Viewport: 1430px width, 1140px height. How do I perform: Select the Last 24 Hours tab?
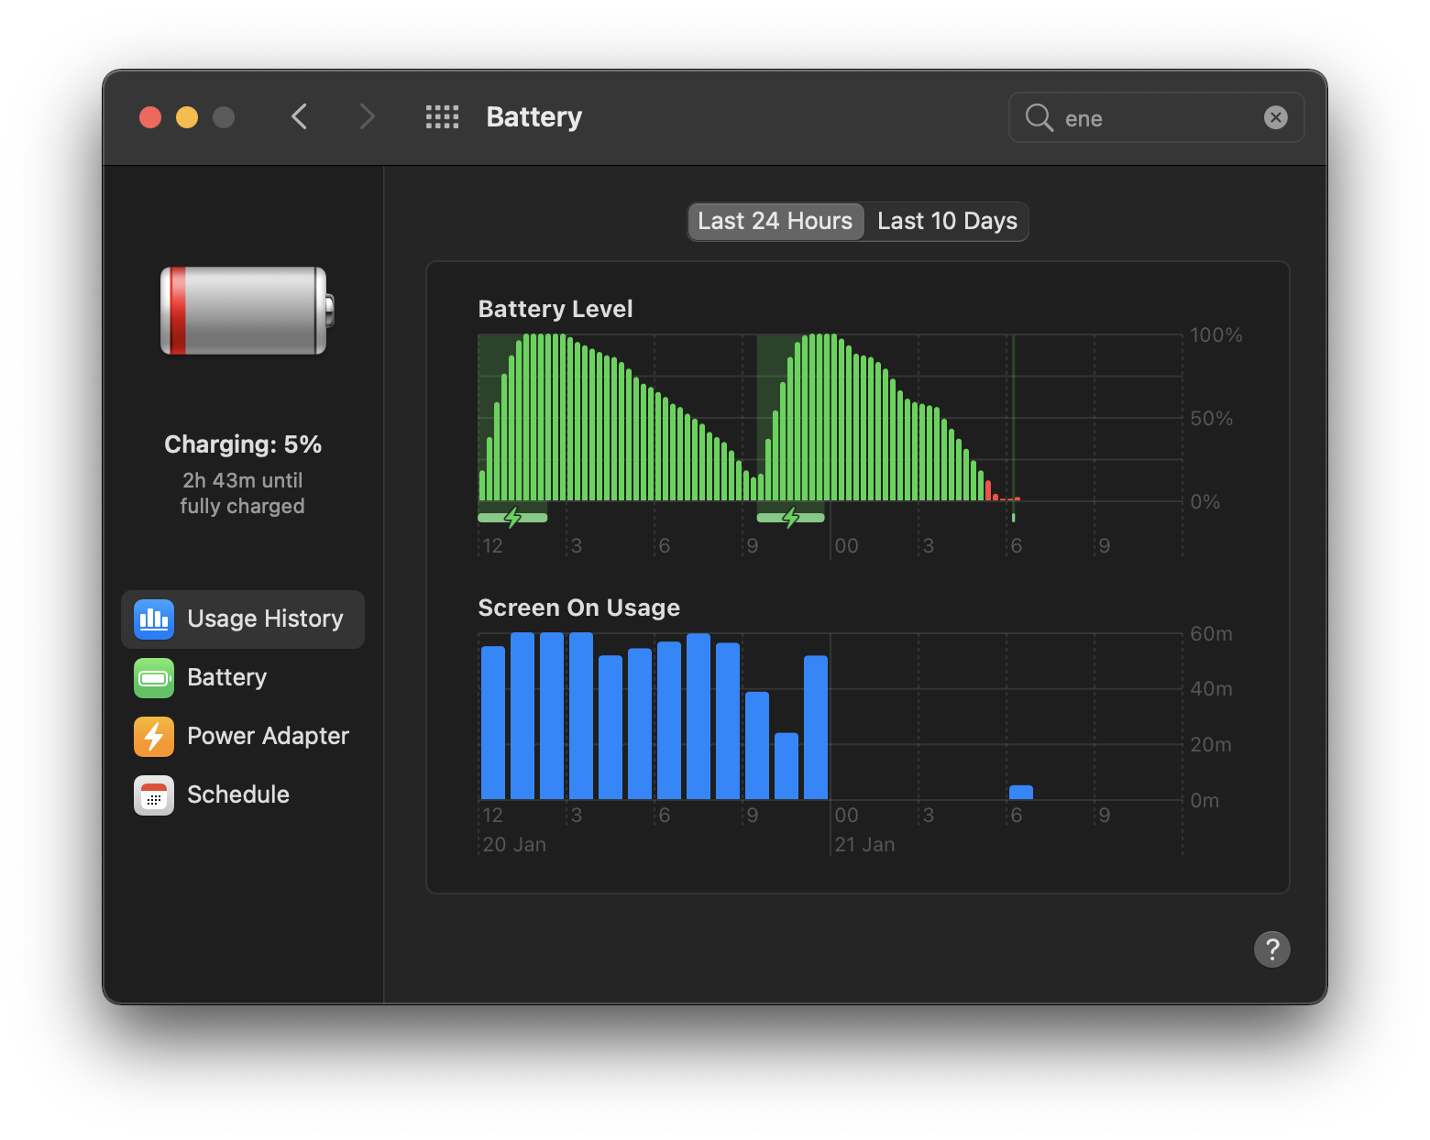pos(775,221)
